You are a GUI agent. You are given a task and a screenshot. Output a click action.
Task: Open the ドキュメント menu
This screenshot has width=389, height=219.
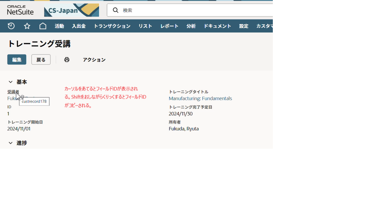[217, 26]
